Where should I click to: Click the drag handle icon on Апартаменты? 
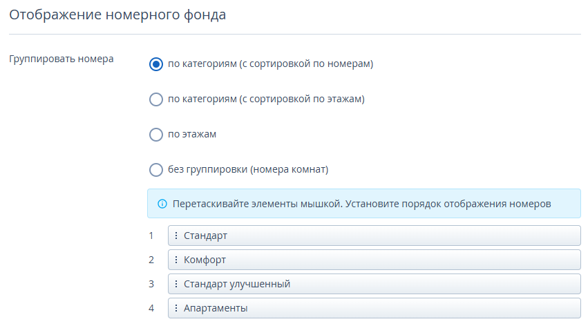click(176, 307)
